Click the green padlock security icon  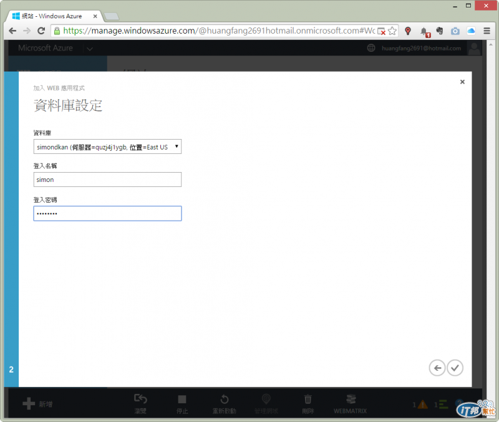click(x=57, y=31)
